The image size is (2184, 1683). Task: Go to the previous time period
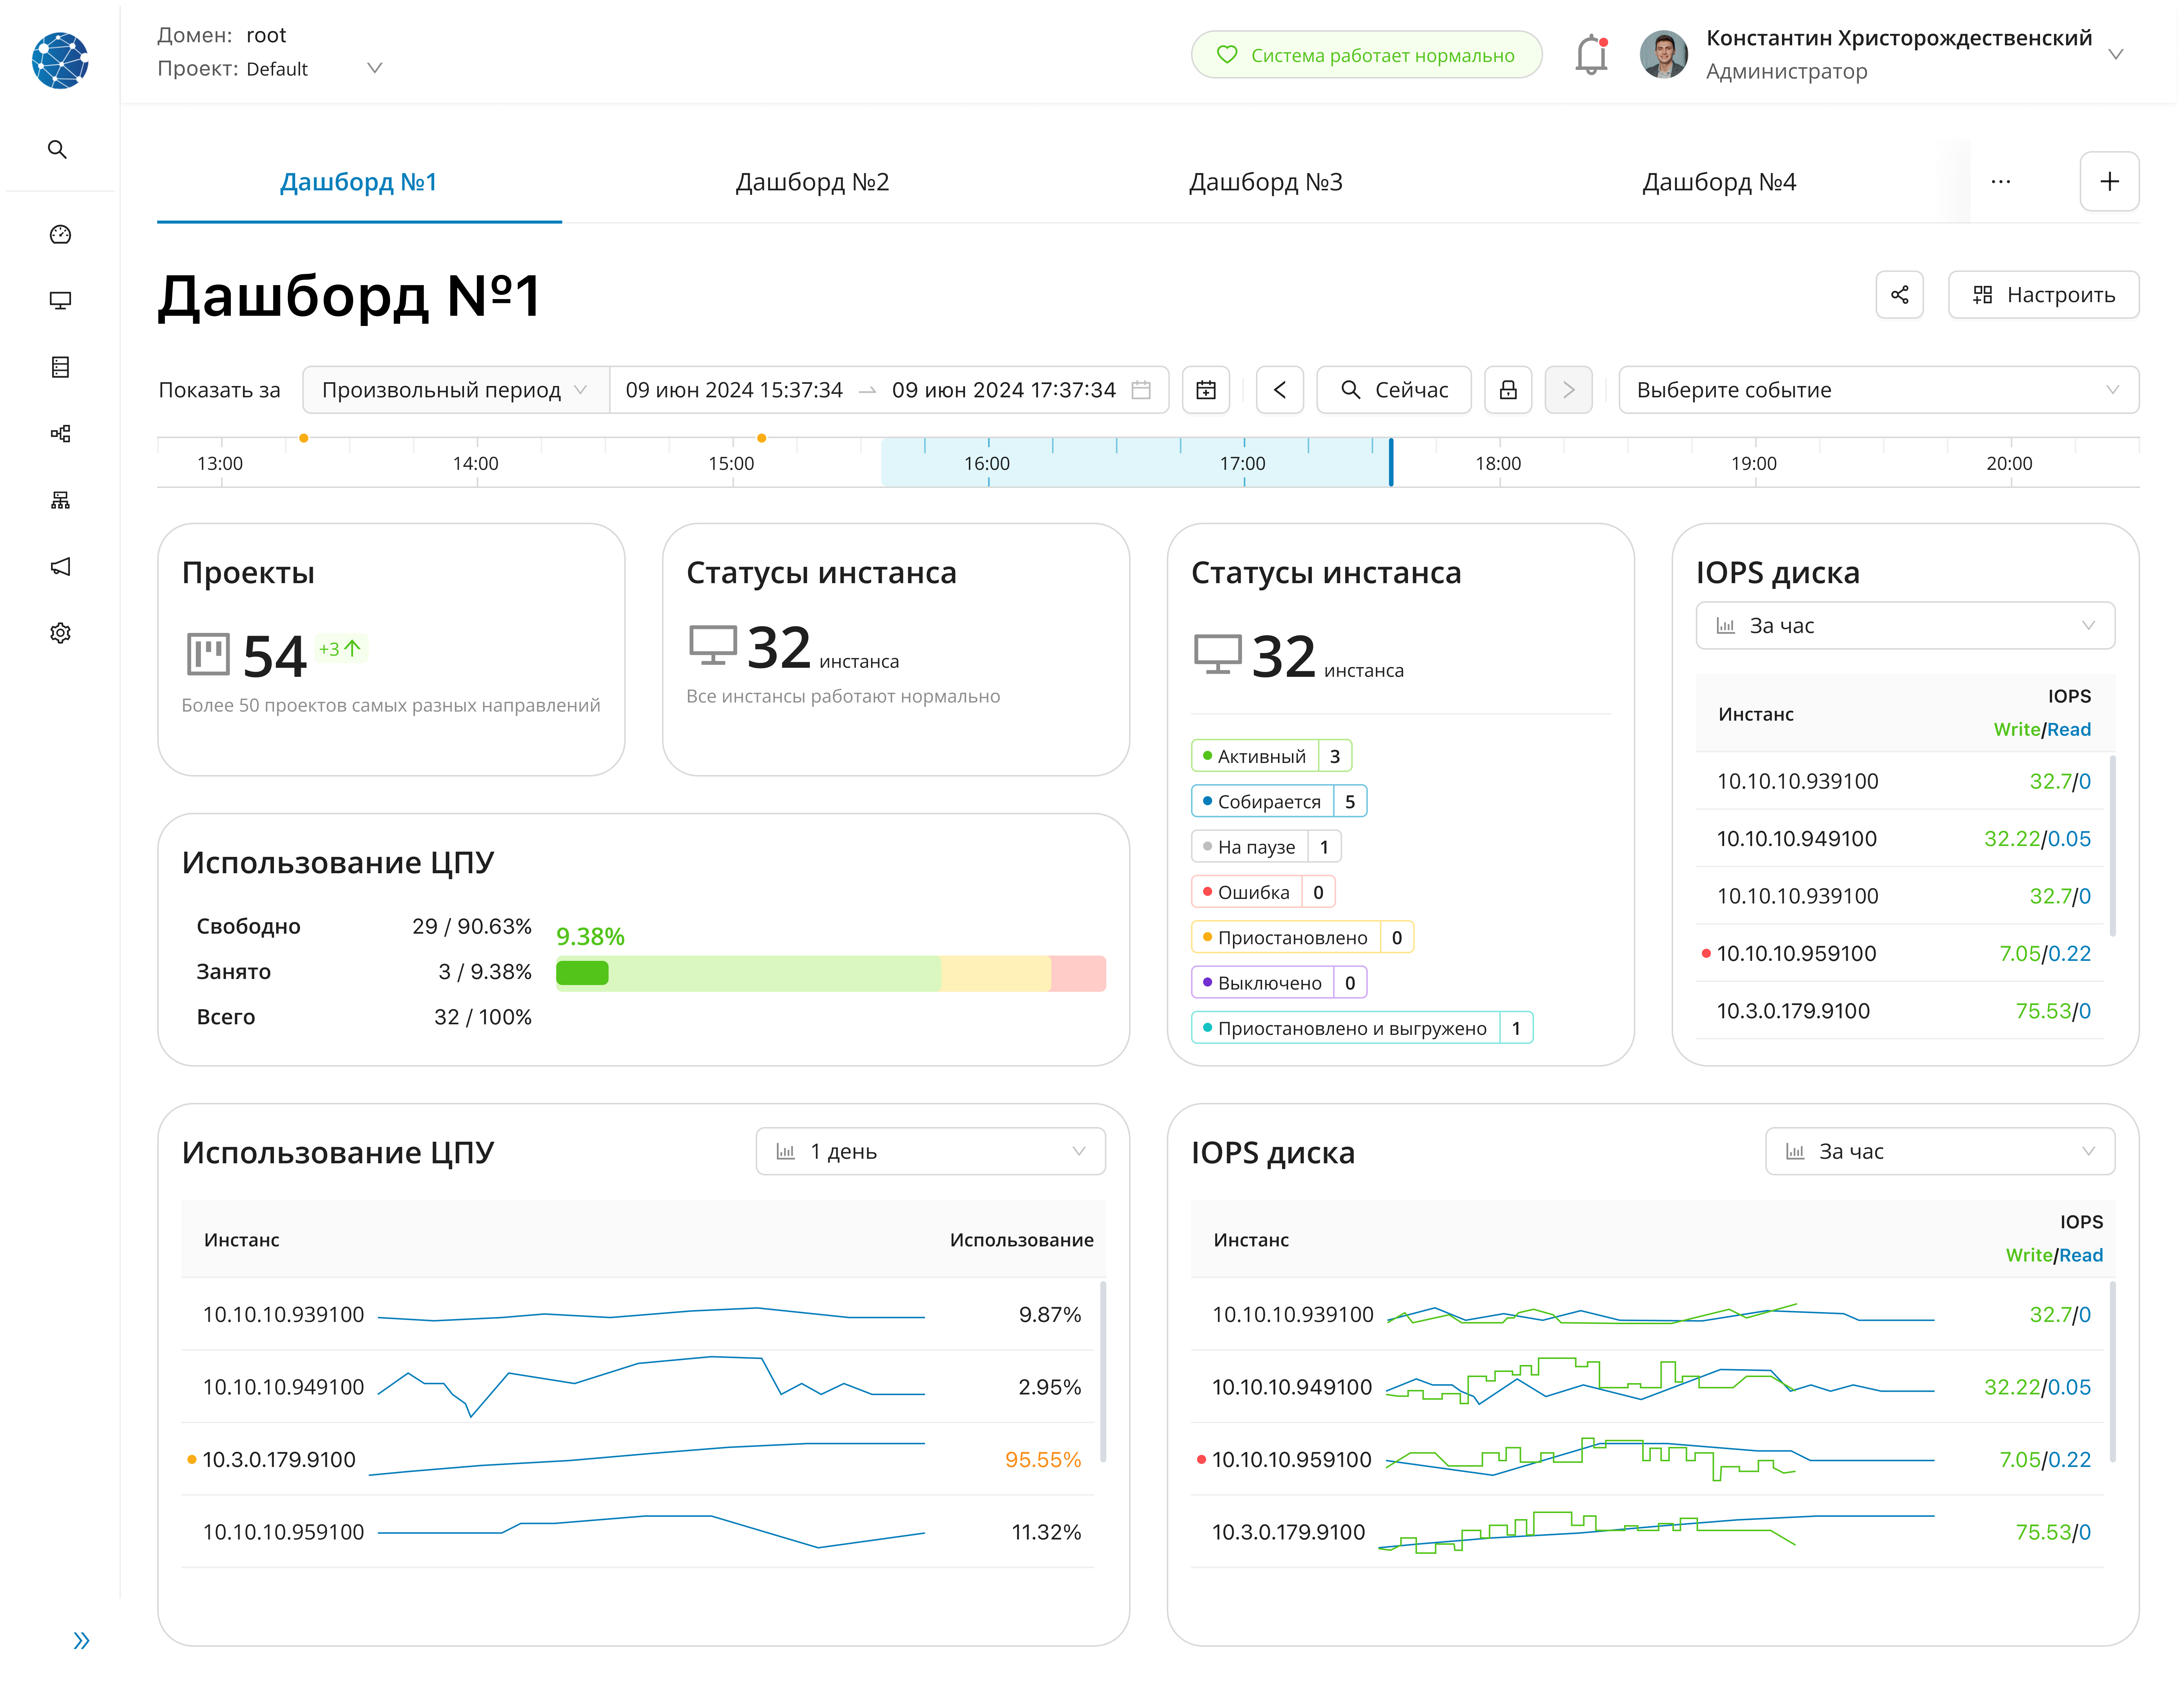[1280, 390]
